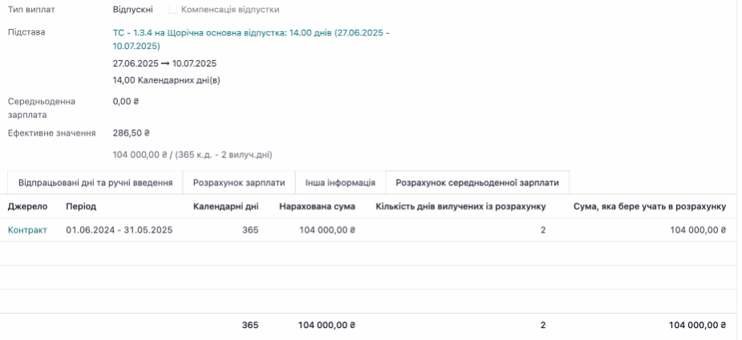Viewport: 742px width, 340px height.
Task: Click the start date 27.06.2025
Action: click(x=136, y=63)
